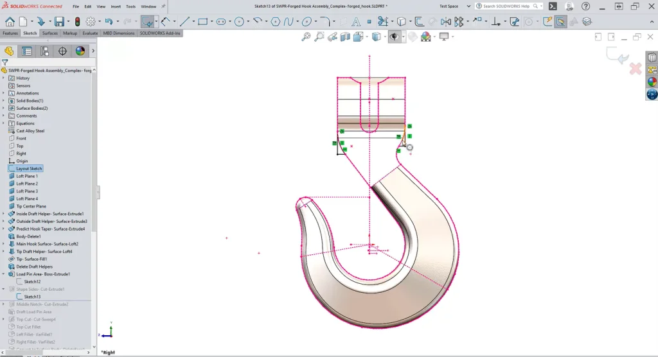
Task: Expand the Solid Bodies(1) tree node
Action: (3, 101)
